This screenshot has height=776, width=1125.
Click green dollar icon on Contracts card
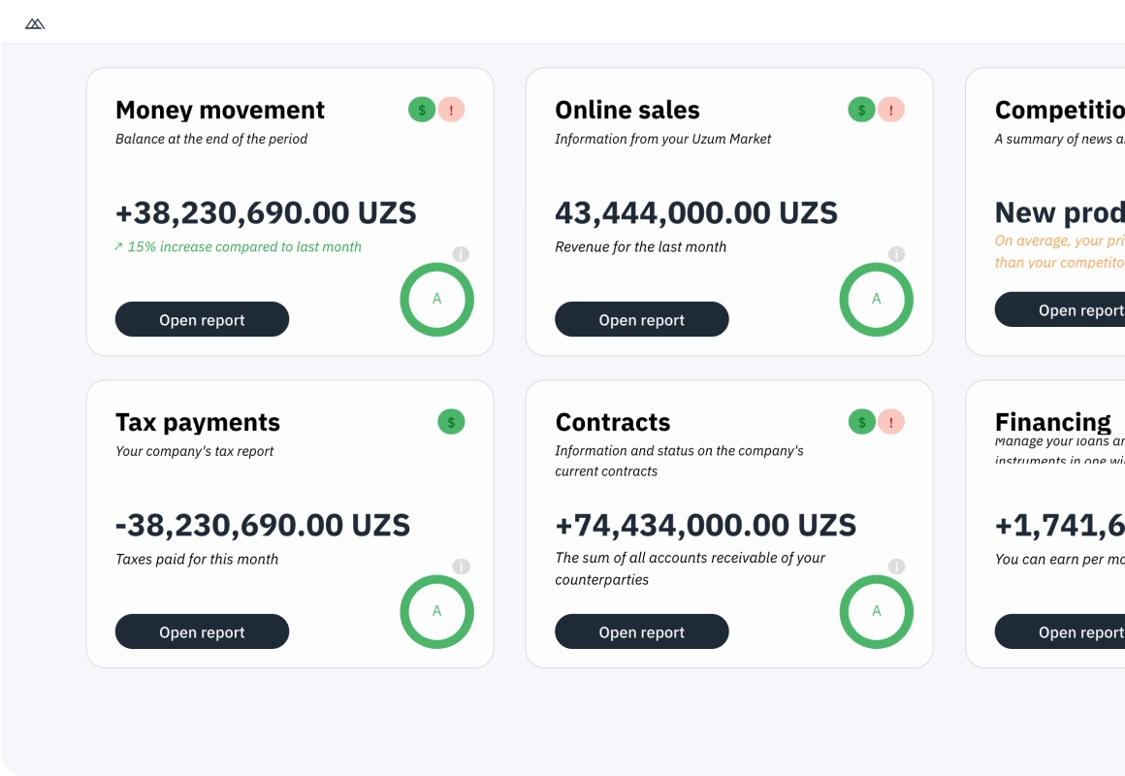tap(861, 422)
